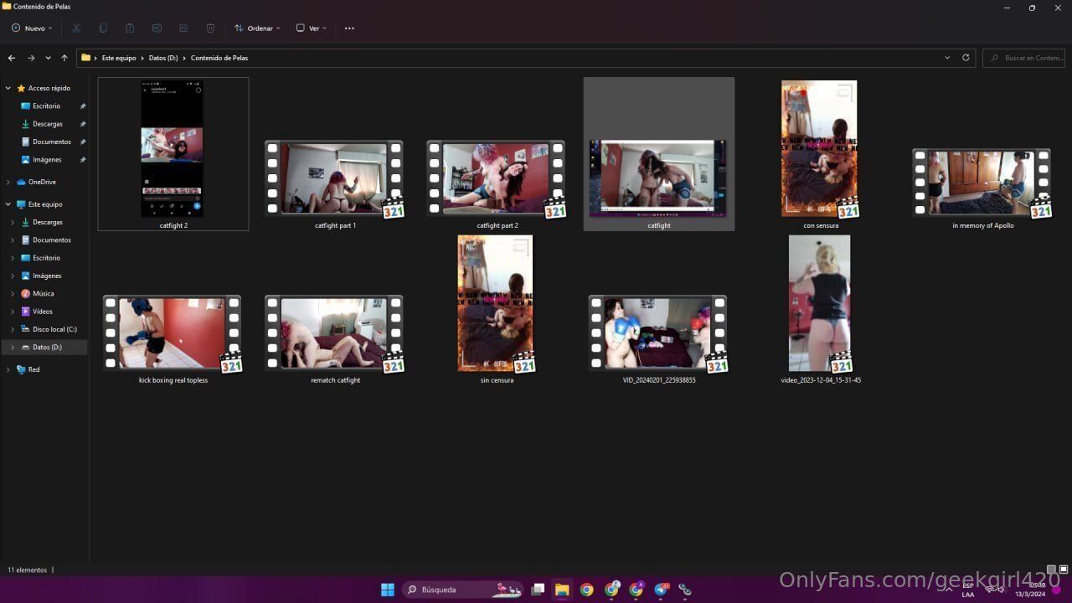Click the Nuevo button
Image resolution: width=1072 pixels, height=603 pixels.
pyautogui.click(x=32, y=28)
